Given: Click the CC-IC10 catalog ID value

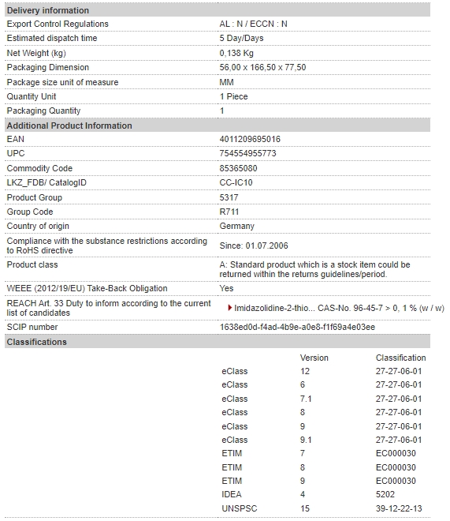Looking at the screenshot, I should coord(236,183).
